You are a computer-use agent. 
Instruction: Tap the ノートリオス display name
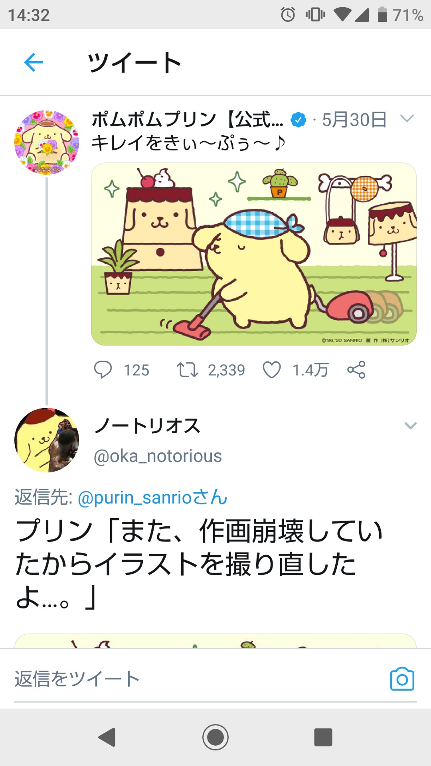(147, 426)
